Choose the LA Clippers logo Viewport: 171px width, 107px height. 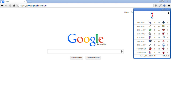click(x=150, y=52)
